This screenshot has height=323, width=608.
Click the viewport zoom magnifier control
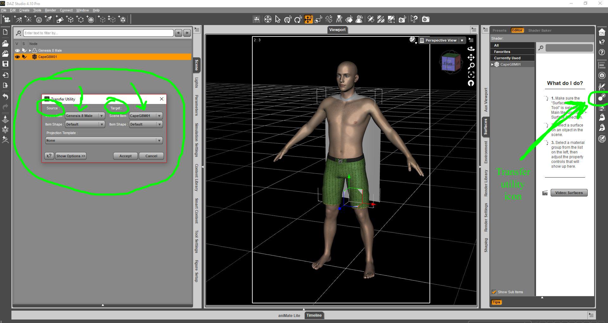click(x=471, y=66)
